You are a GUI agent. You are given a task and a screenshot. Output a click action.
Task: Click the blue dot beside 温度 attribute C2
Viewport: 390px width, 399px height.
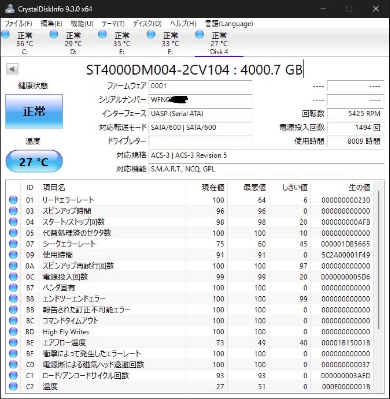point(13,386)
